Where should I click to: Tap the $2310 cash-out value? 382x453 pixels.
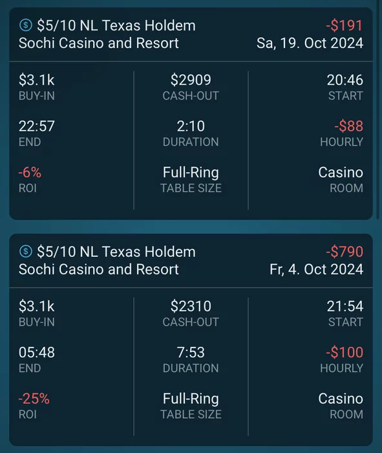(x=191, y=306)
